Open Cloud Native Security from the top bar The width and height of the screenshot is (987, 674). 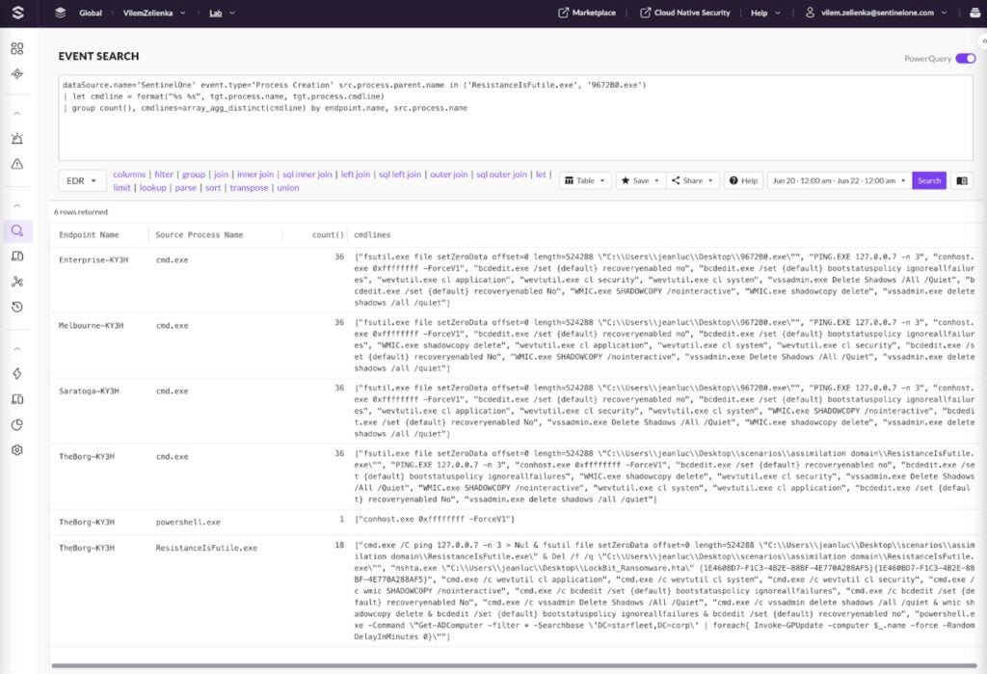point(690,13)
